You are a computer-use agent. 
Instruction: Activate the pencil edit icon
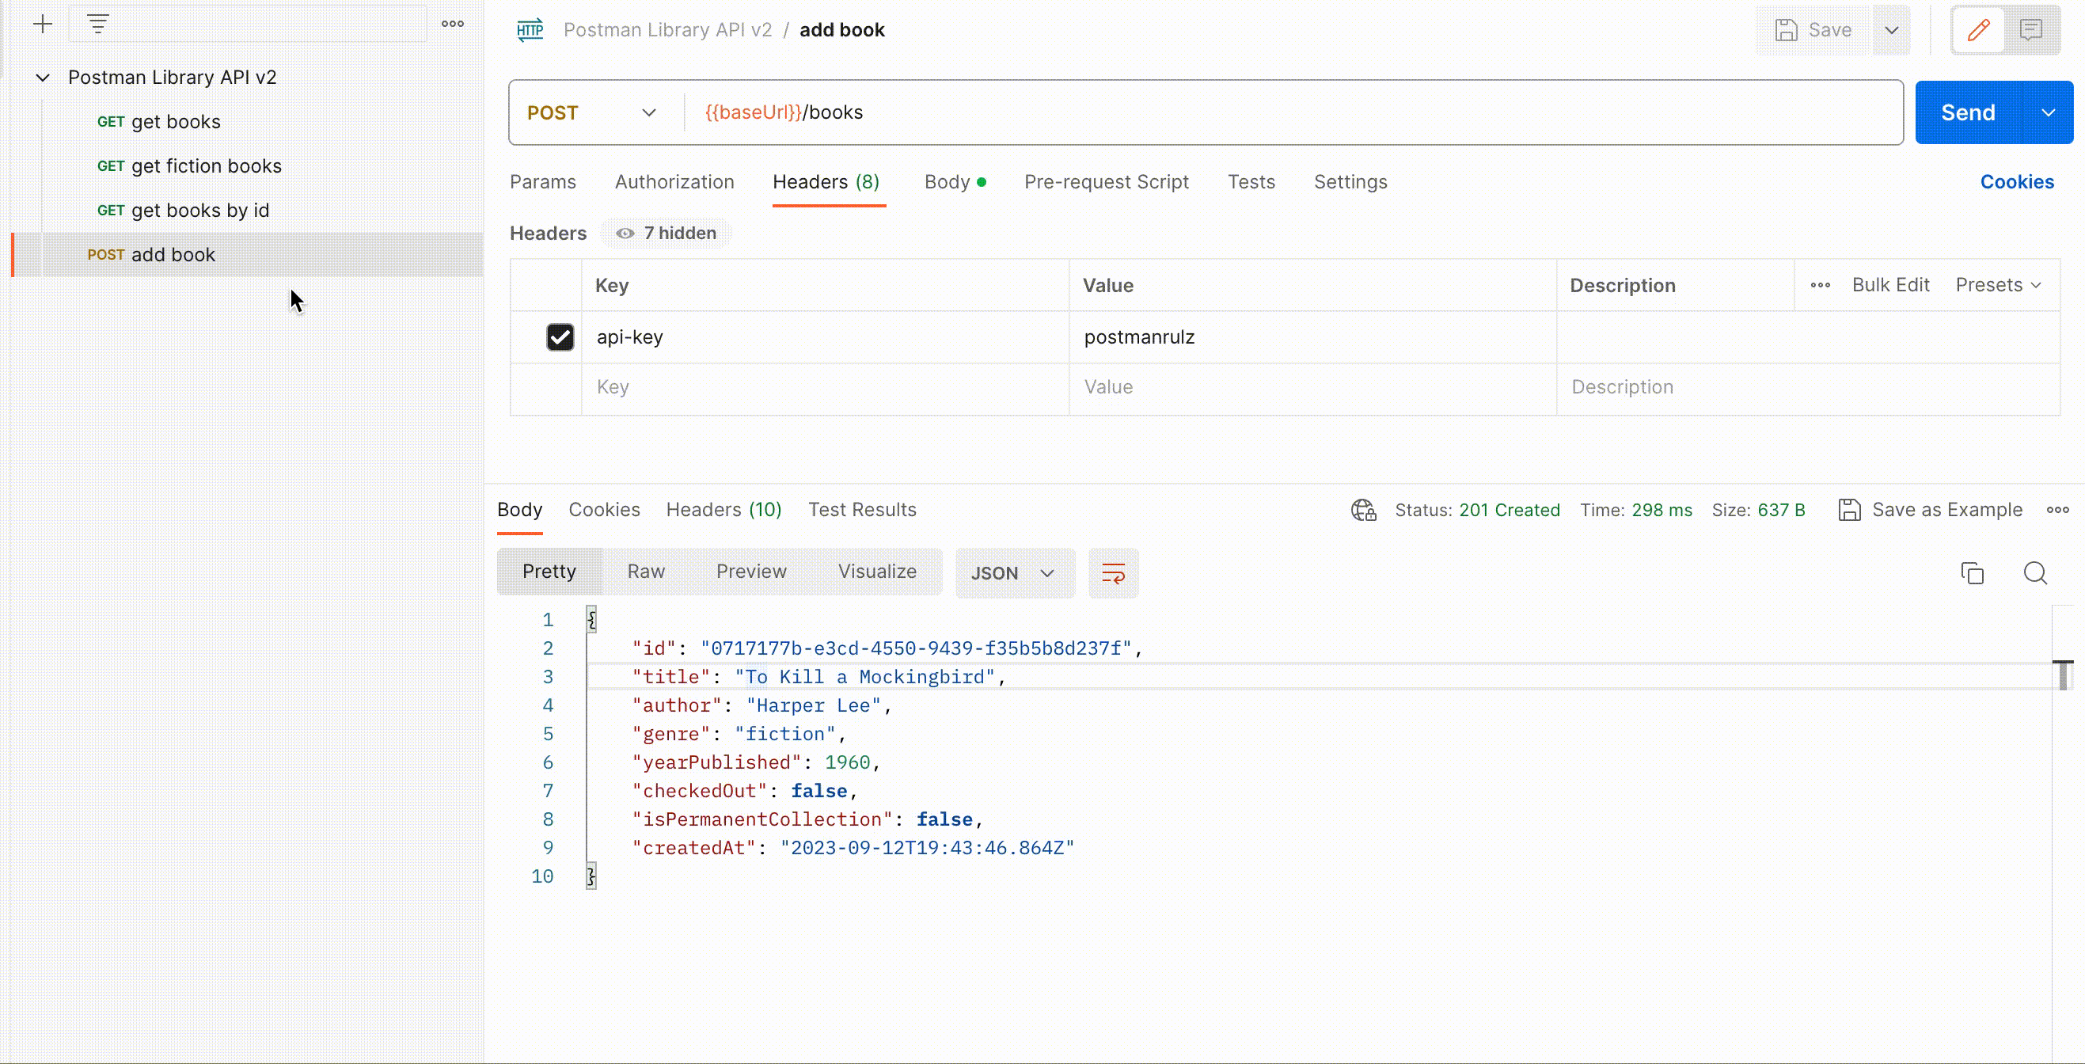click(x=1978, y=30)
